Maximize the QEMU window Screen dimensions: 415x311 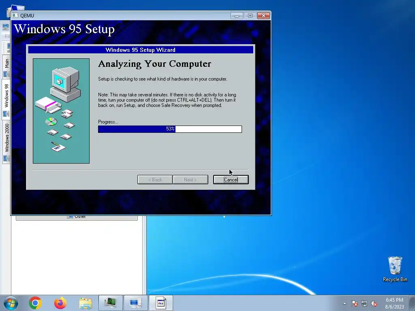(x=250, y=16)
